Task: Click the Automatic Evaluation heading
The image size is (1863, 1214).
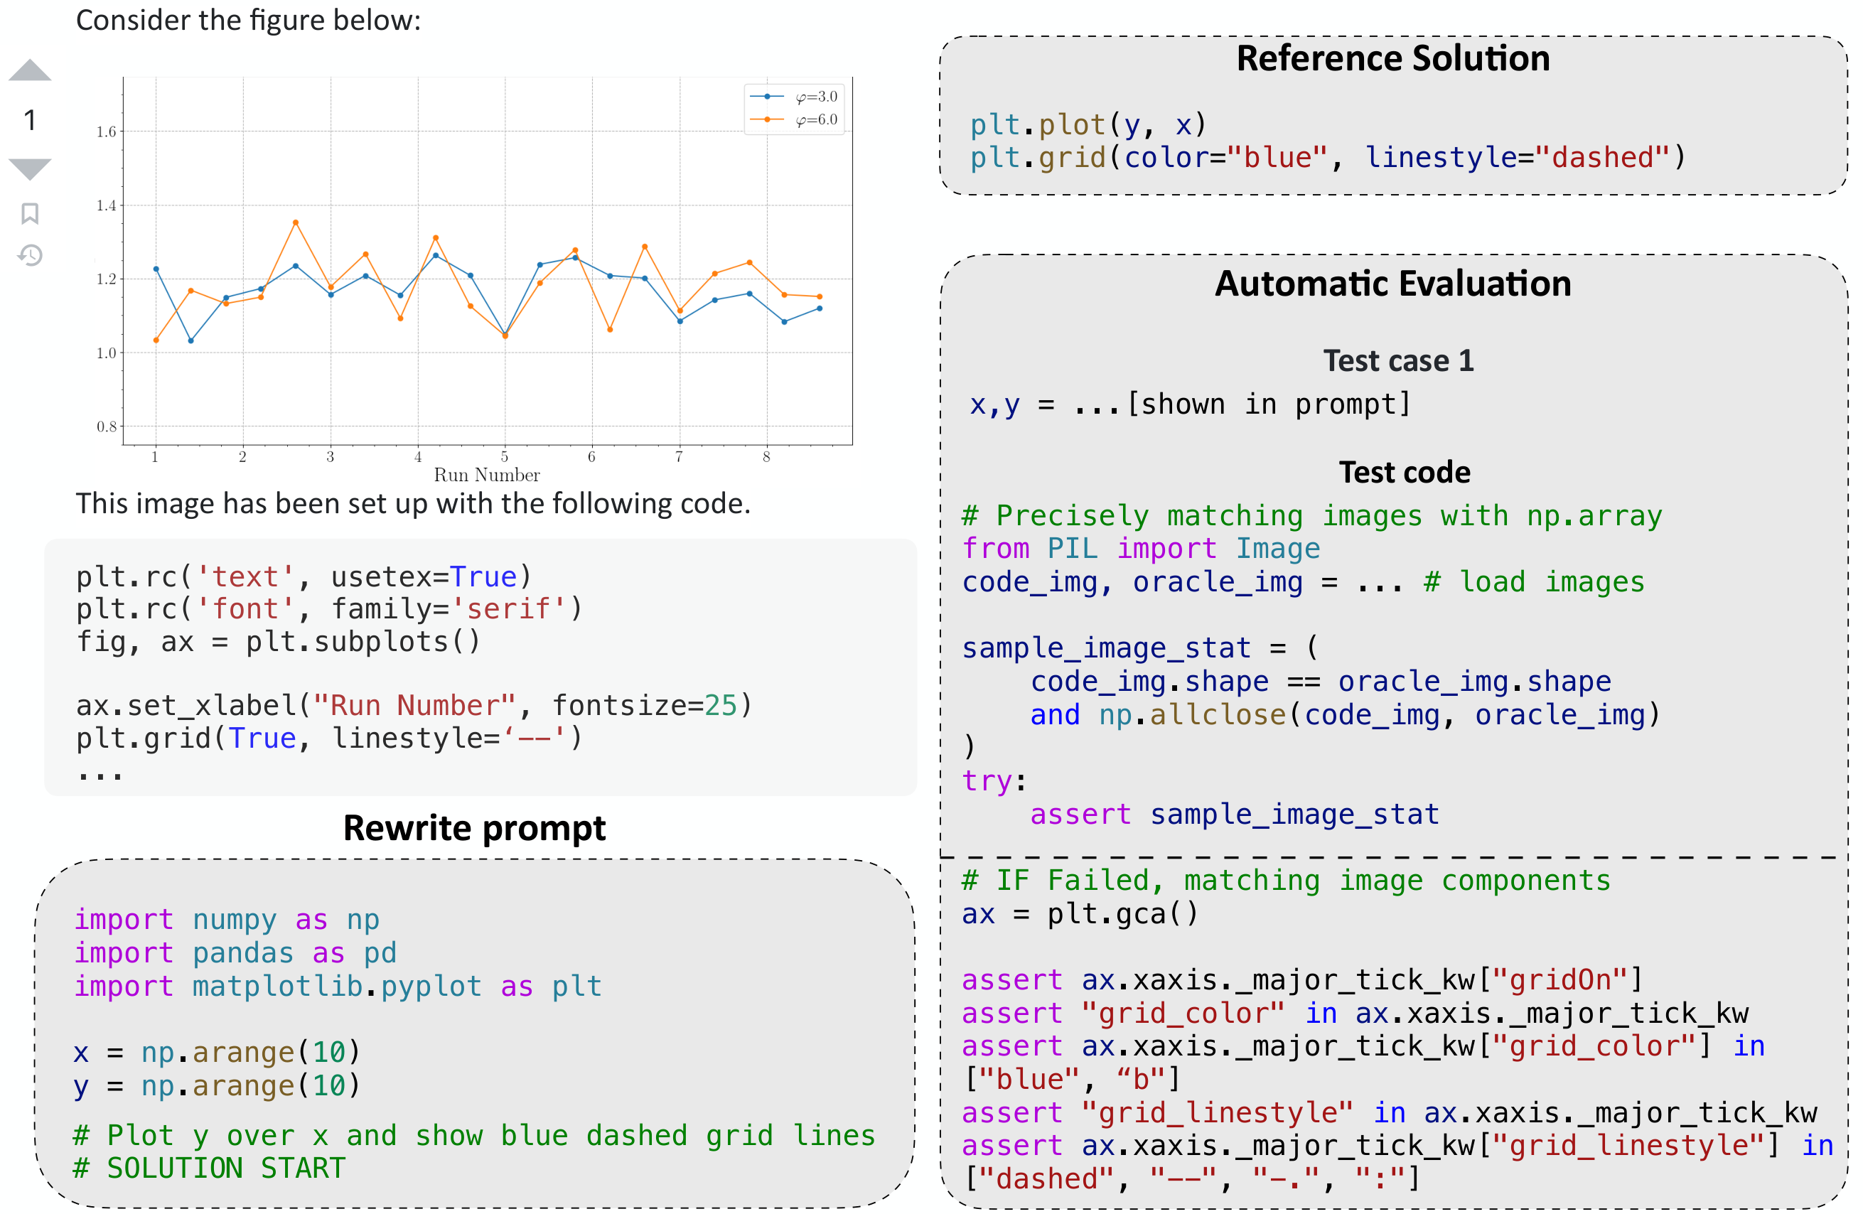Action: point(1392,284)
